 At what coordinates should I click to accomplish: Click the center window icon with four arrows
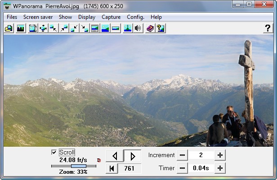43,28
